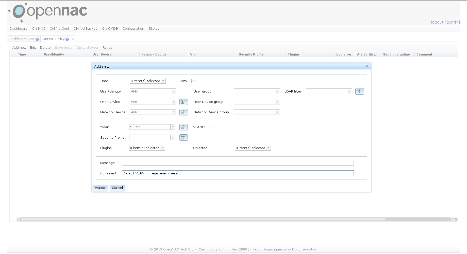
Task: Open help icon on Dashboard view tab
Action: coord(37,39)
